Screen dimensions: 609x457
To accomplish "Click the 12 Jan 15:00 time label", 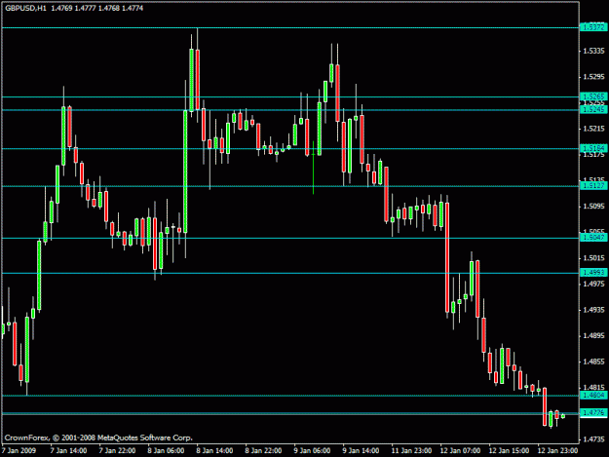I will click(x=509, y=451).
